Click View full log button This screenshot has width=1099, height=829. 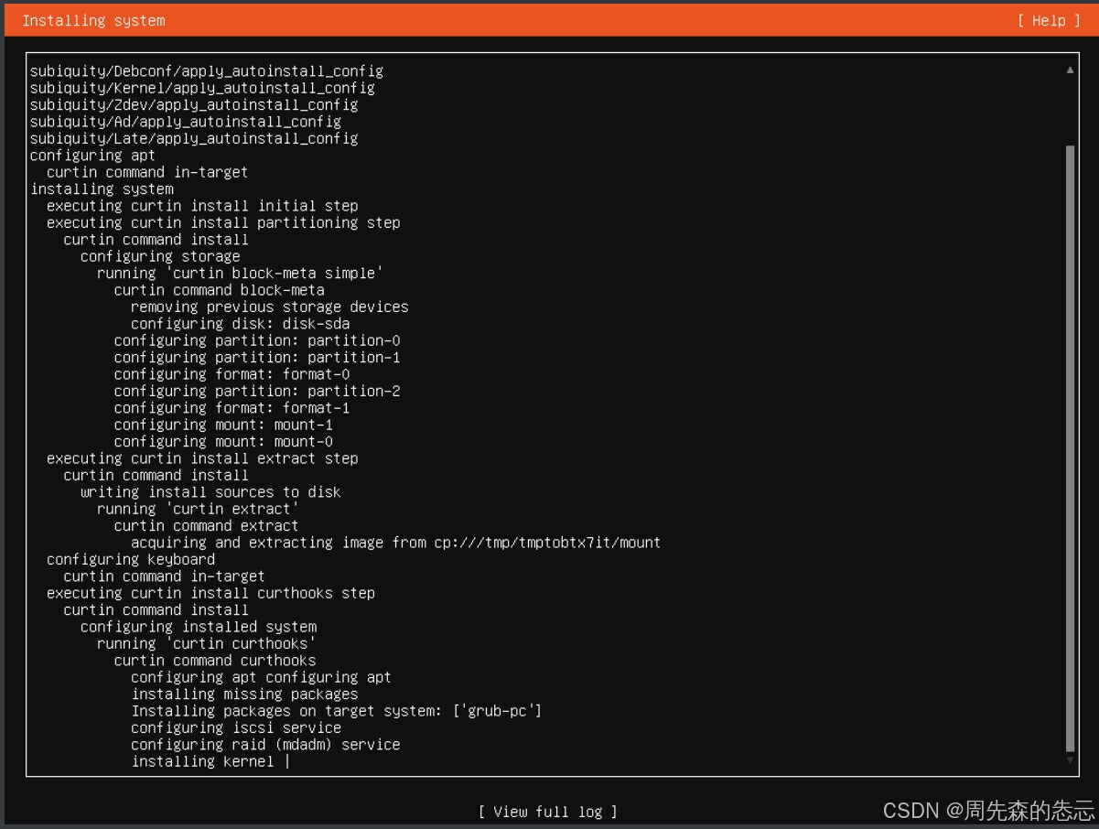click(x=548, y=812)
